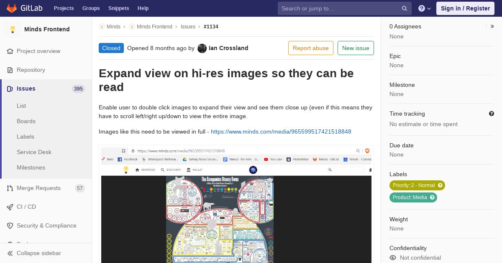Click the #1134 breadcrumb item
The image size is (502, 263).
[211, 26]
